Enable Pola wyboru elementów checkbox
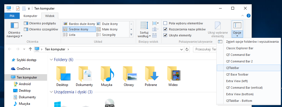The image size is (282, 107). tap(165, 23)
